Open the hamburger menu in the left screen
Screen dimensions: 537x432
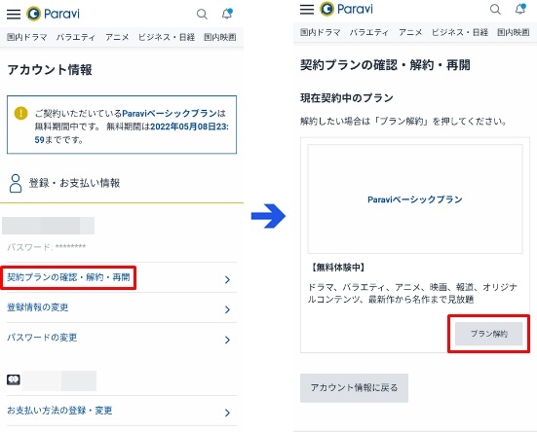tap(14, 14)
